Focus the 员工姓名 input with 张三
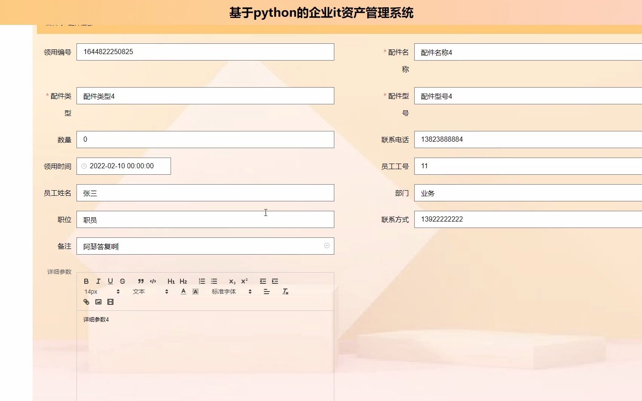Screen dimensions: 642x401 [x=205, y=193]
